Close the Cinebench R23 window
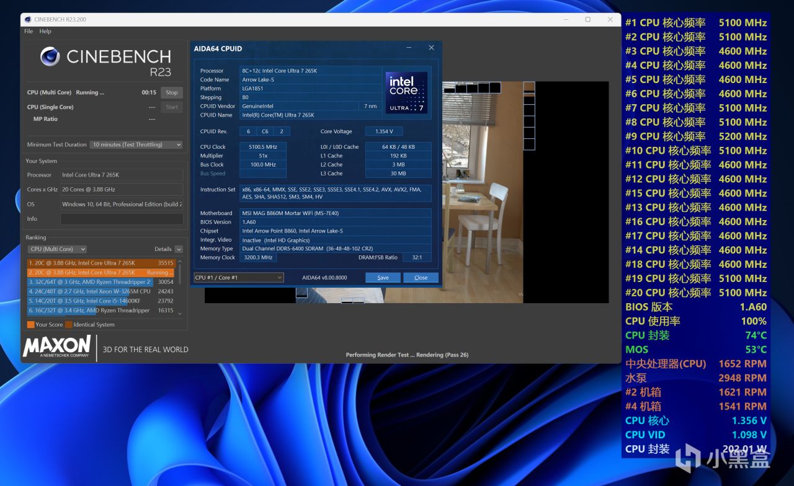794x486 pixels. click(610, 19)
